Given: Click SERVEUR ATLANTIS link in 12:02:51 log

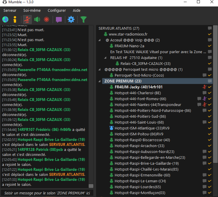Looking at the screenshot, I should coord(67,144).
